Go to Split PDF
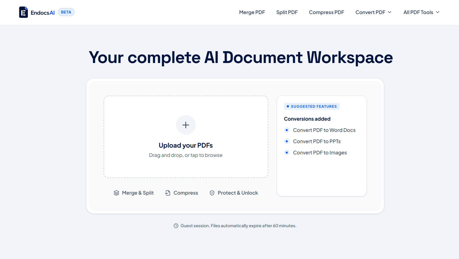 tap(287, 12)
